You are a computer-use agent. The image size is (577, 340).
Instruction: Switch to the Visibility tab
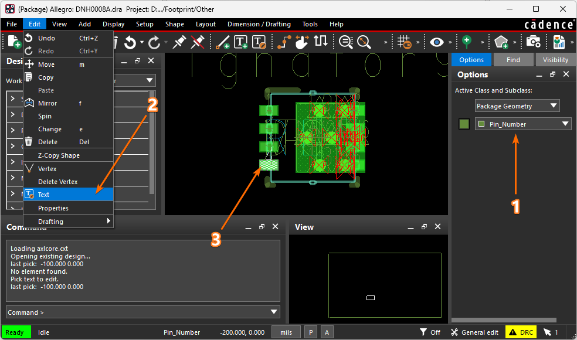555,60
